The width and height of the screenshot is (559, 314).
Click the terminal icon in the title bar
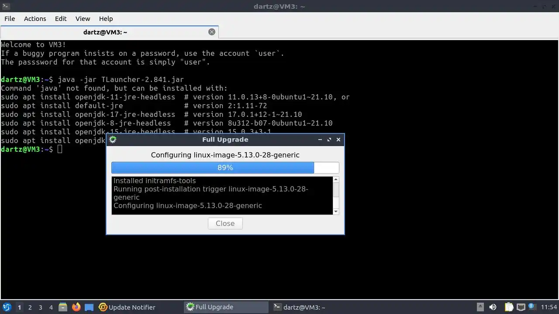(x=6, y=6)
